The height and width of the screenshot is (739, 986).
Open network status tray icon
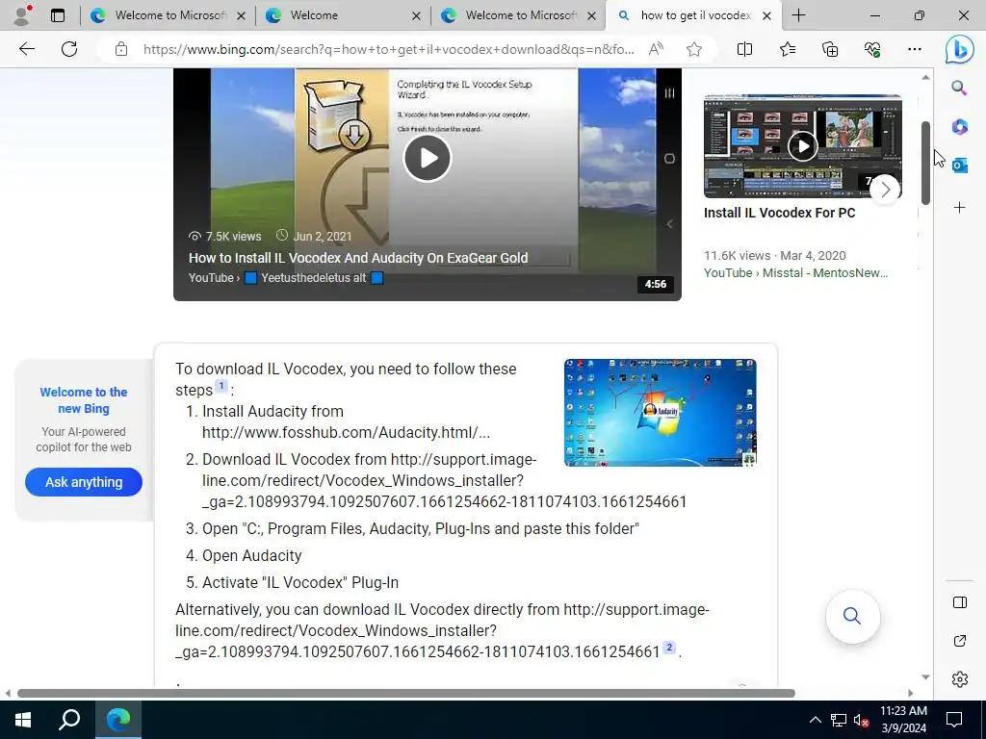pos(839,720)
